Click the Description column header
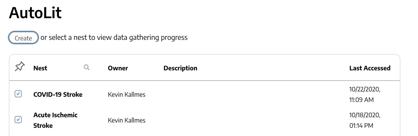The image size is (418, 136). pyautogui.click(x=180, y=68)
